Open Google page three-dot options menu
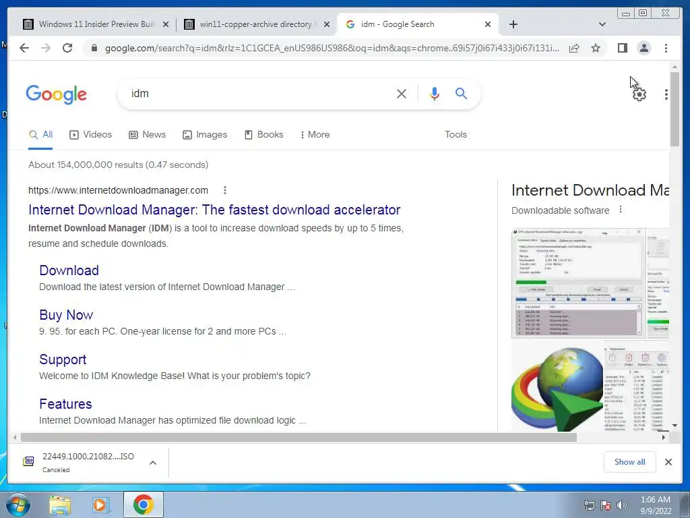This screenshot has width=690, height=518. tap(666, 94)
